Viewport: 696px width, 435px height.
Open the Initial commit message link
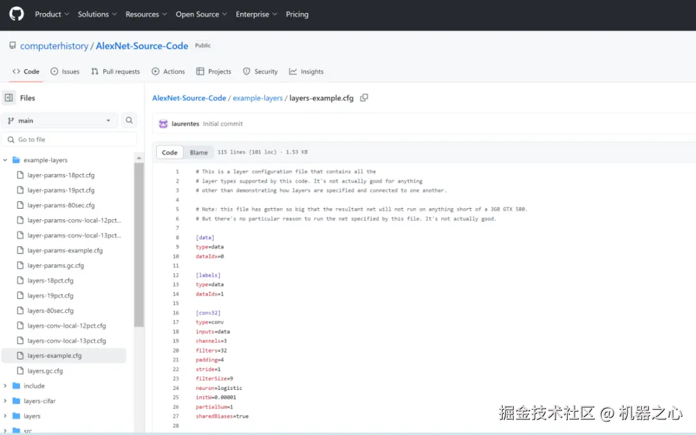(223, 124)
